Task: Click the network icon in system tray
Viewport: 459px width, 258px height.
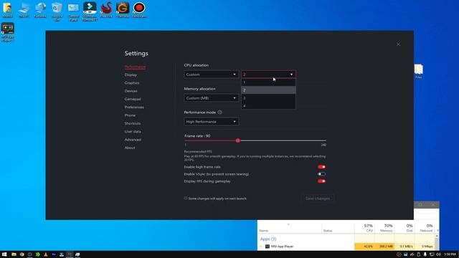Action: click(x=432, y=254)
